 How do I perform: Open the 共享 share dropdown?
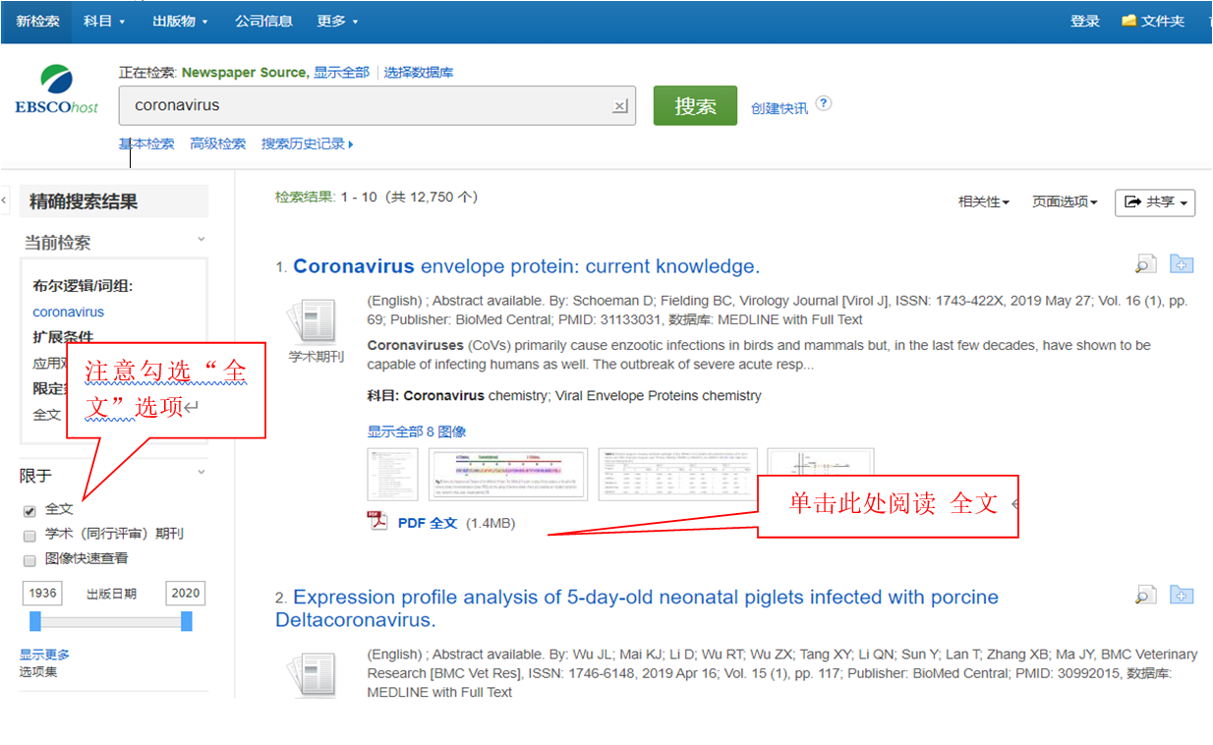[1154, 201]
